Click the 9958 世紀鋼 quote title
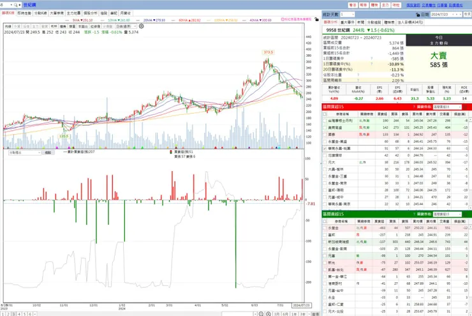The height and width of the screenshot is (316, 472). click(338, 30)
